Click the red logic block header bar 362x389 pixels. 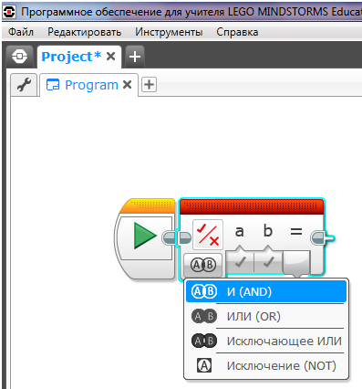click(252, 206)
